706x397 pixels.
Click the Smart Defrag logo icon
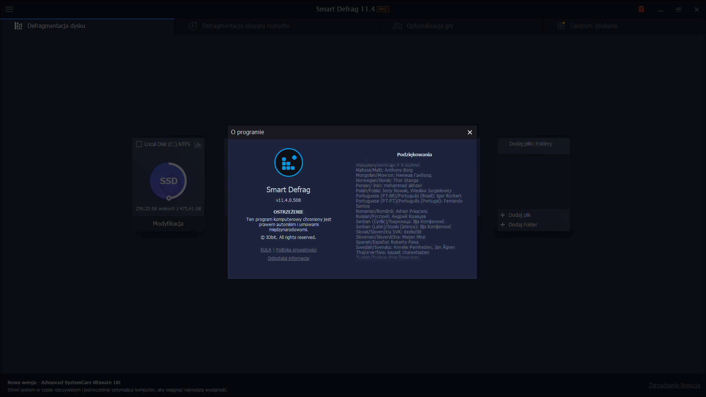pos(289,162)
